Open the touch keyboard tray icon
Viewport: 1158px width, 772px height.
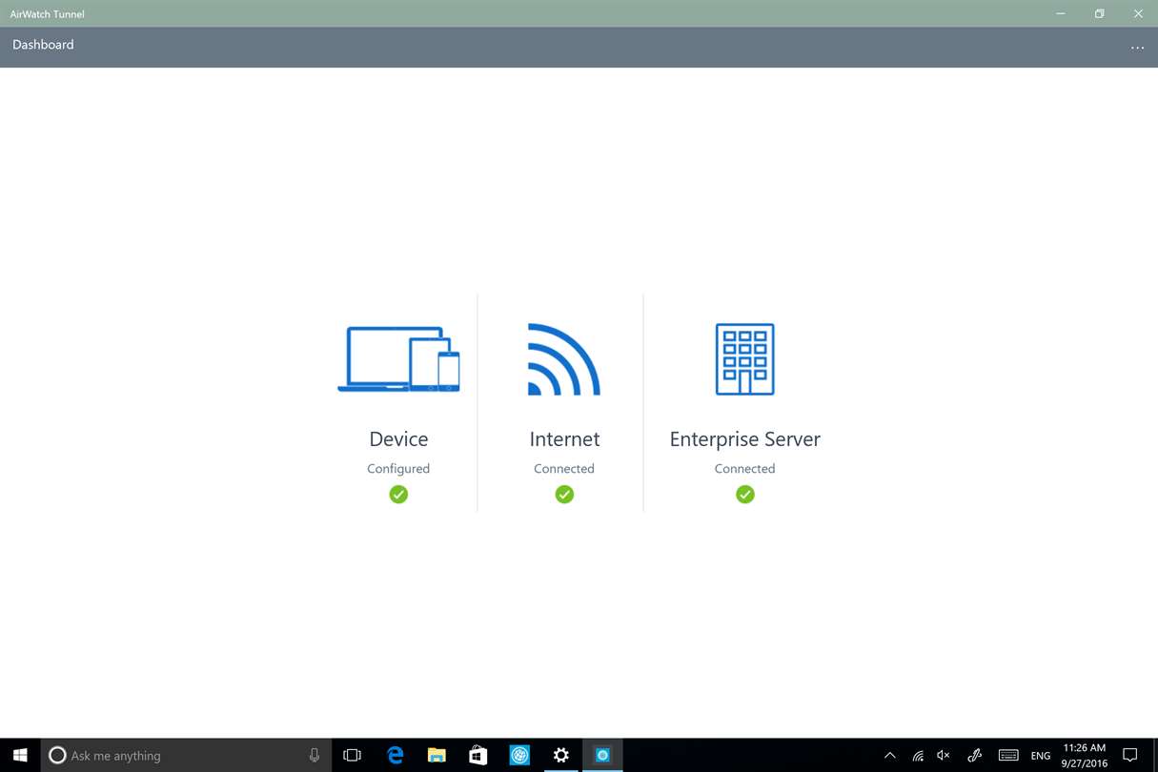coord(1008,755)
